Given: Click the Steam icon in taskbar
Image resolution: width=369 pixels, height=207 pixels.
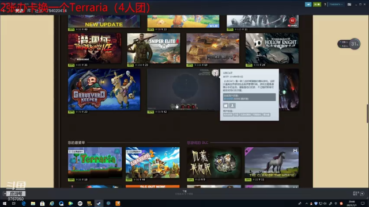Looking at the screenshot, I should 99,203.
